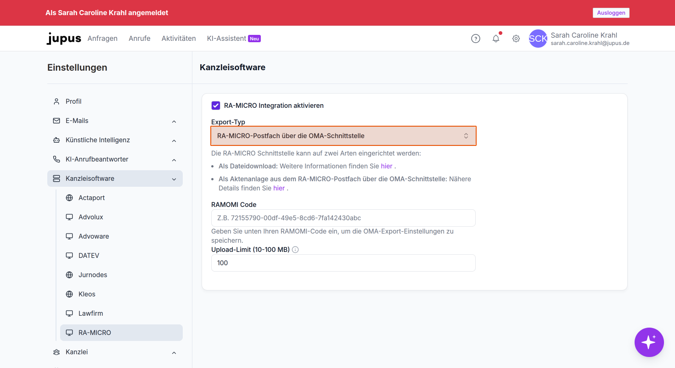Click the monitor icon next to Lawfirm
Image resolution: width=675 pixels, height=368 pixels.
point(69,313)
